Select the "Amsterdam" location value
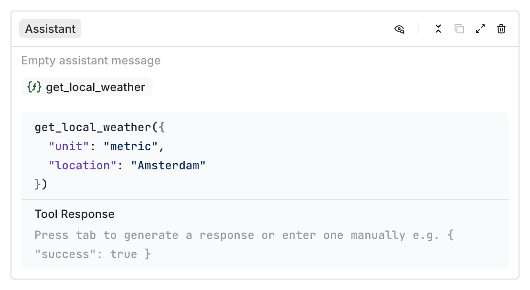This screenshot has height=290, width=530. click(x=169, y=166)
